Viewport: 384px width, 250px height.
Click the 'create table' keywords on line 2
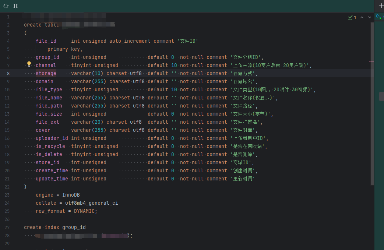point(41,25)
